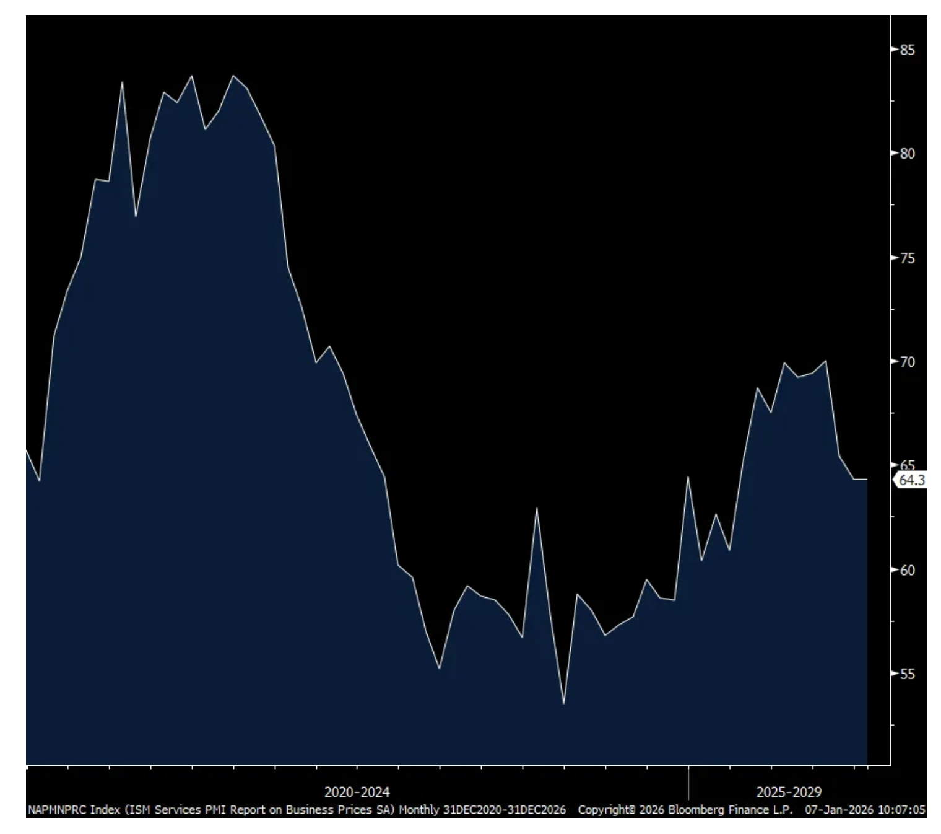
Task: Click the NAPMNPRC Index ticker text
Action: coord(74,810)
